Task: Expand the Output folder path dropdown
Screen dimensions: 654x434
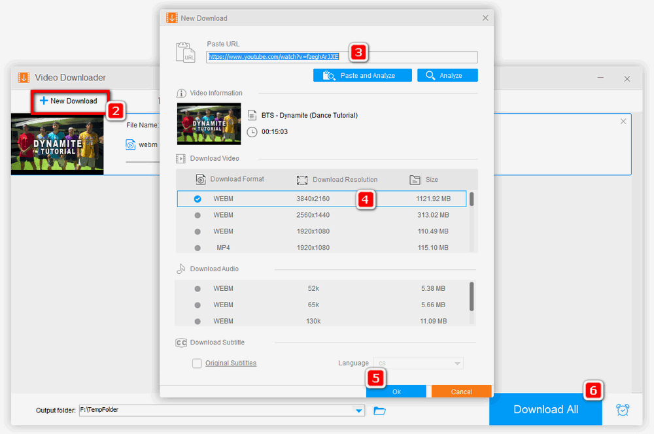Action: pos(358,410)
